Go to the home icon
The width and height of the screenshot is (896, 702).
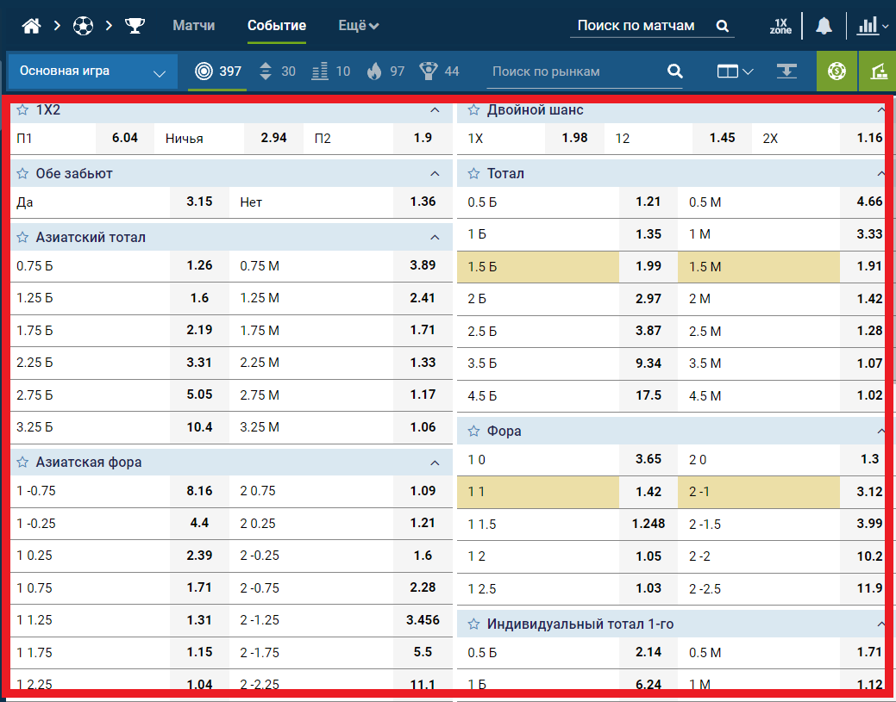click(31, 26)
